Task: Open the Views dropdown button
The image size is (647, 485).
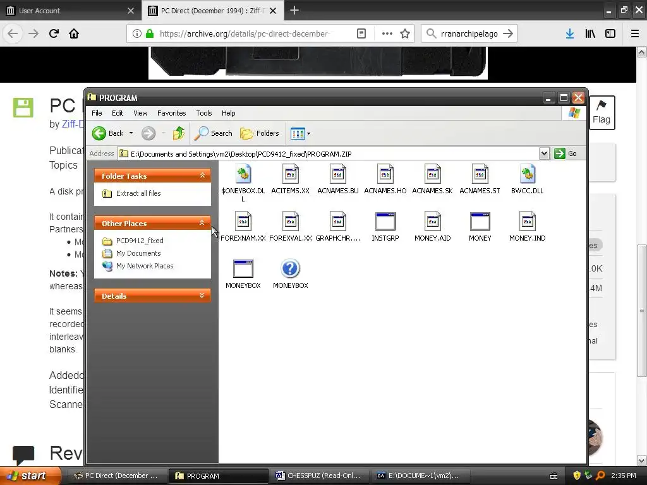Action: (300, 133)
